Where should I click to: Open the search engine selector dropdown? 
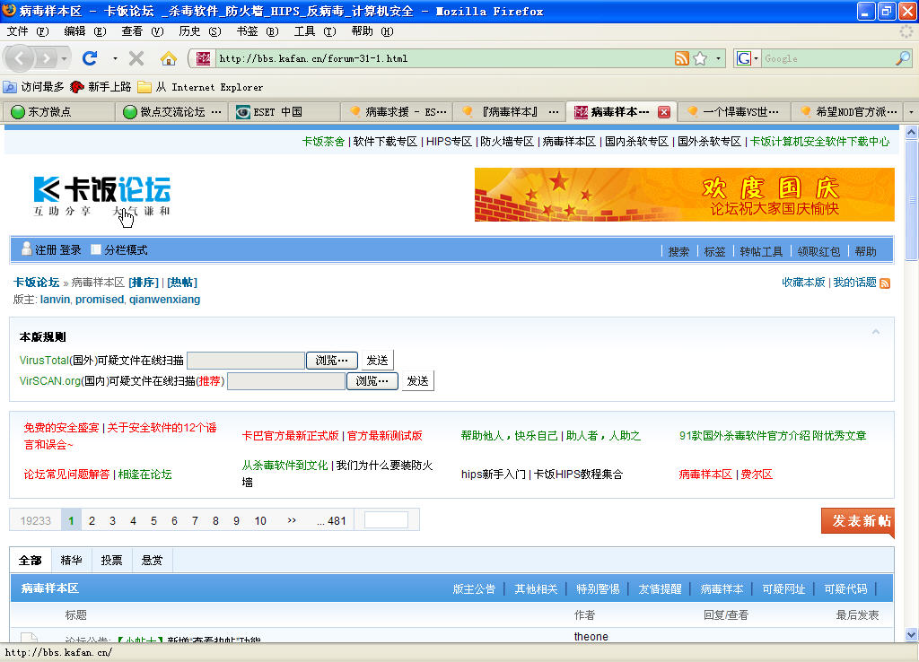(756, 58)
